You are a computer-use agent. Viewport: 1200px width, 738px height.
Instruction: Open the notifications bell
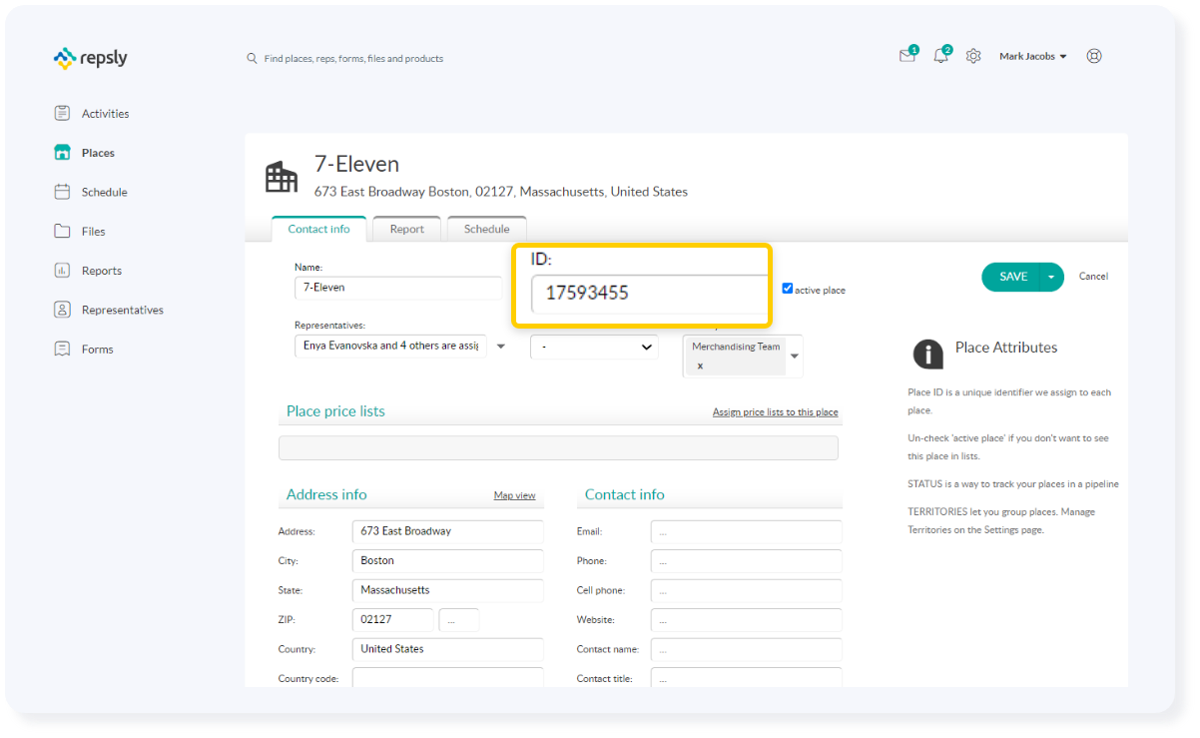(x=940, y=56)
